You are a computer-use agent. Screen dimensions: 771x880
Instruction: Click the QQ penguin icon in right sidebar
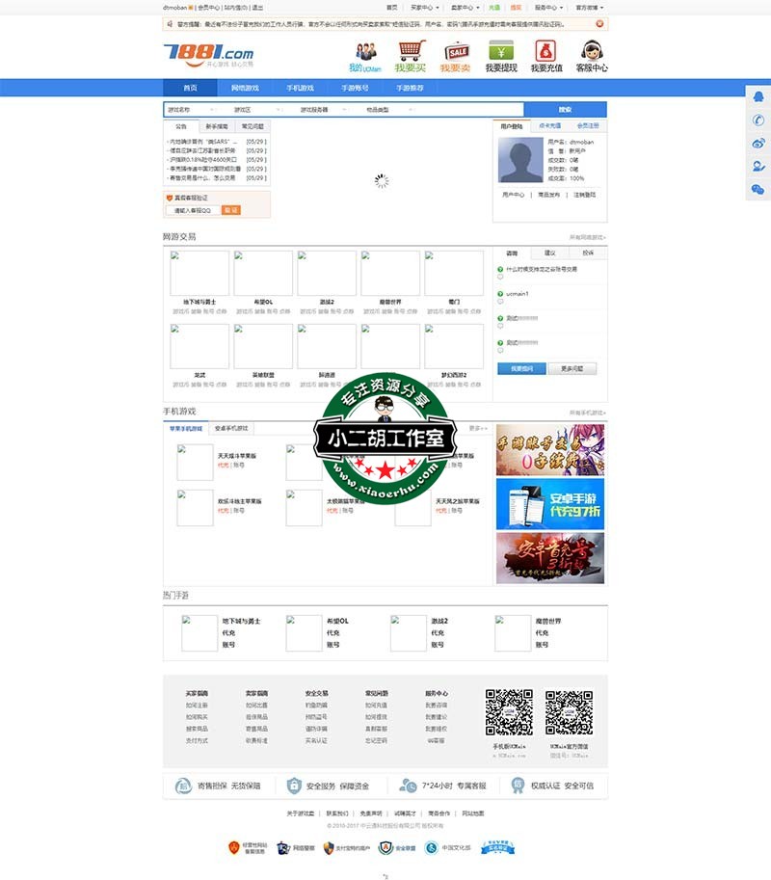tap(758, 96)
